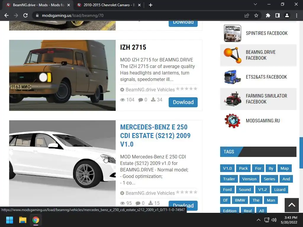Click the Modsgaming gear globe icon
The width and height of the screenshot is (303, 227).
[233, 121]
